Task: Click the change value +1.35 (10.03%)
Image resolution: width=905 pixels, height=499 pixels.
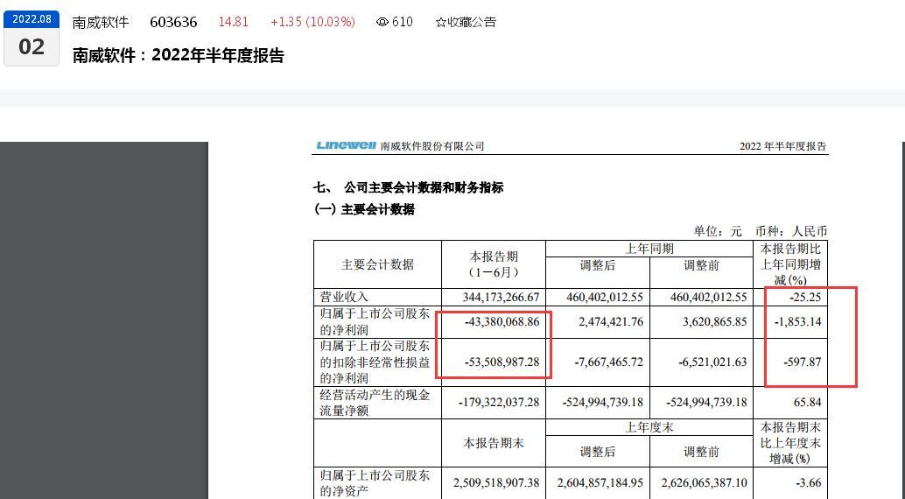Action: [312, 22]
